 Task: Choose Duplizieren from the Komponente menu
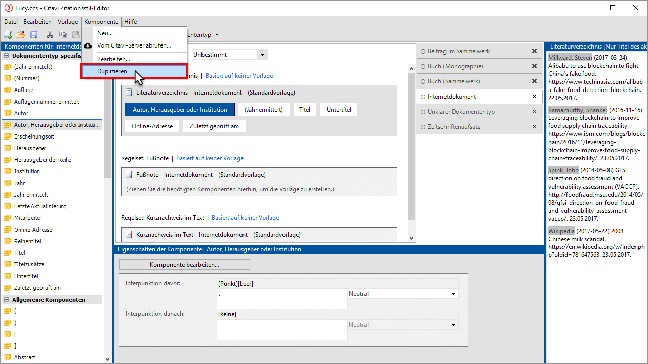point(112,71)
